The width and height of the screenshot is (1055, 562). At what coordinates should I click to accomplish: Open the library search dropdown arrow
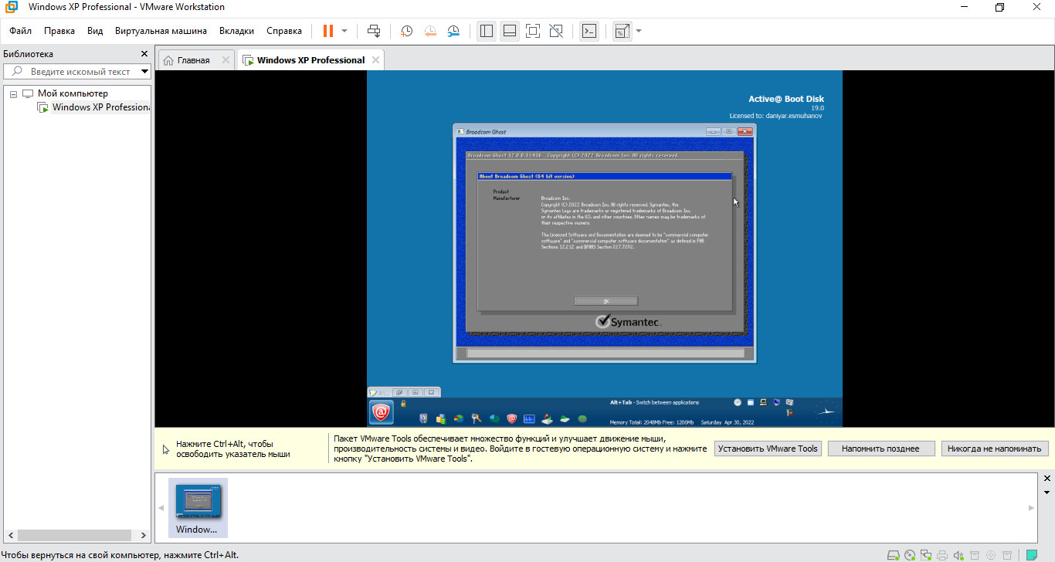144,71
